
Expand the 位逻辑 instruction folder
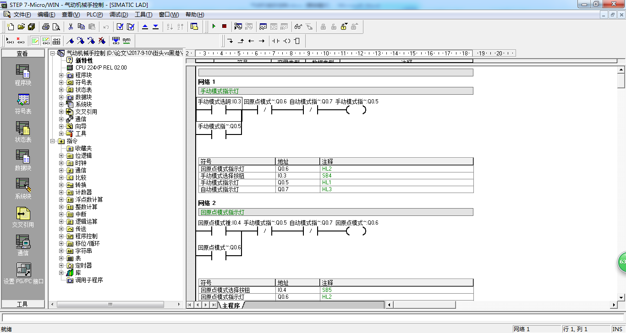click(x=61, y=156)
